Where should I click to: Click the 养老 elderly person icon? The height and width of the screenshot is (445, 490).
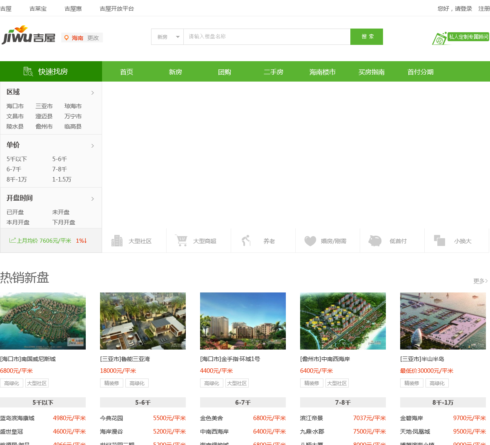[x=246, y=241]
